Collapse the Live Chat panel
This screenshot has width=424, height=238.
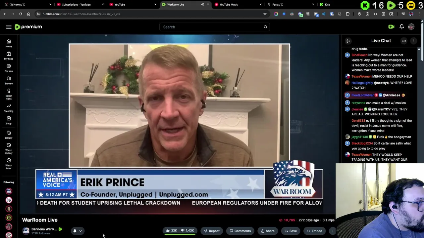[348, 41]
